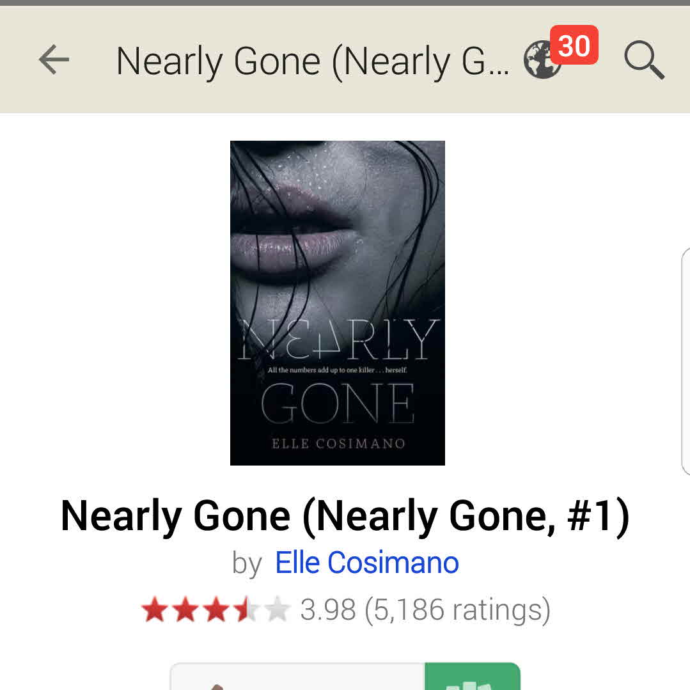Click the third red rating star
Image resolution: width=690 pixels, height=690 pixels.
point(216,609)
